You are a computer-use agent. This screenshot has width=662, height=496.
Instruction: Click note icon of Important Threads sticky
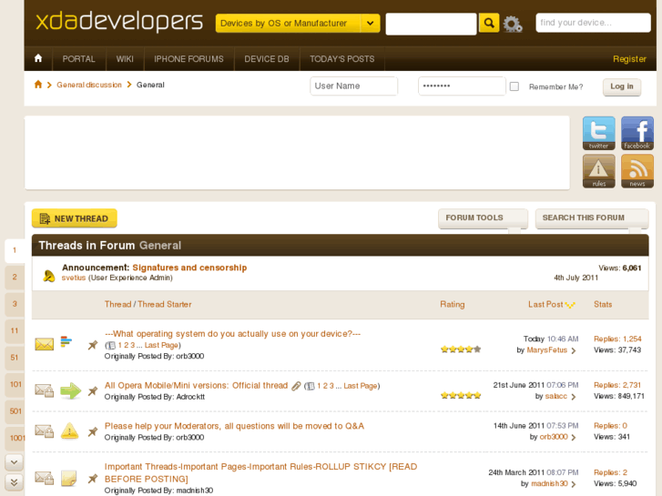pyautogui.click(x=69, y=478)
